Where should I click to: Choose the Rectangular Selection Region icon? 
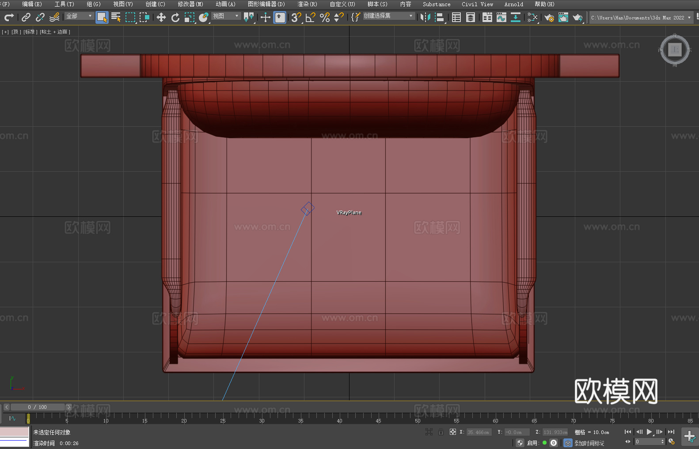(130, 17)
